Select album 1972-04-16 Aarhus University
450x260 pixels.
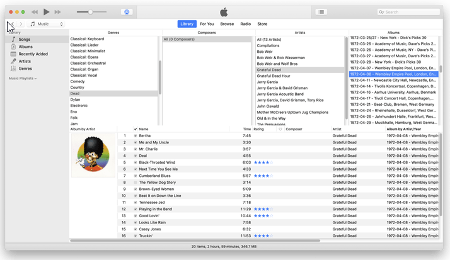tap(393, 93)
